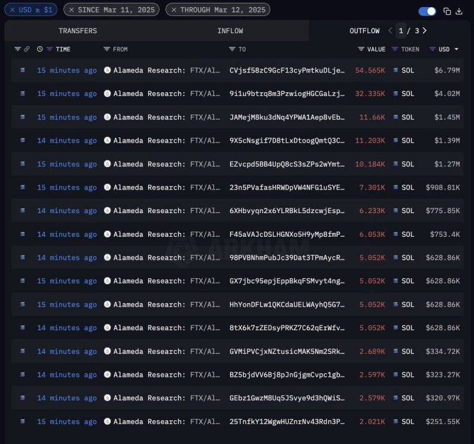Image resolution: width=474 pixels, height=444 pixels.
Task: Click the filter icon left of link icon
Action: (x=18, y=49)
